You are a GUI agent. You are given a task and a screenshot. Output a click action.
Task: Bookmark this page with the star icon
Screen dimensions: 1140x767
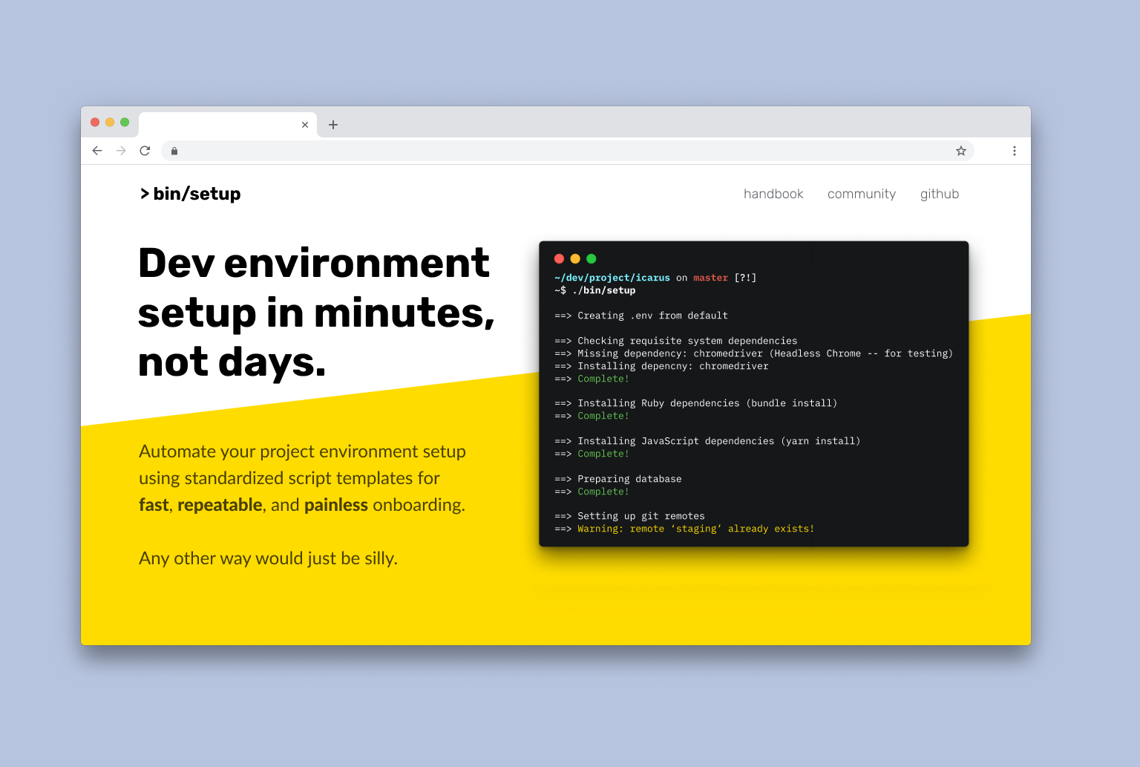click(x=961, y=151)
